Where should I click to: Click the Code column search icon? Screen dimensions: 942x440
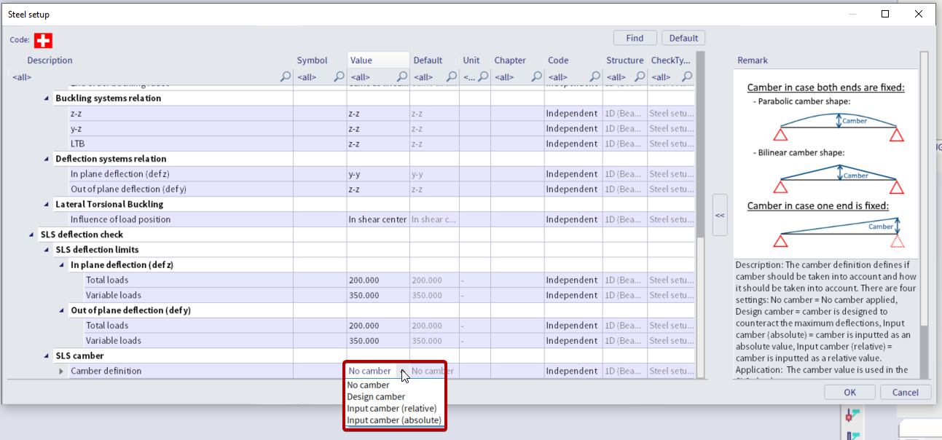594,76
